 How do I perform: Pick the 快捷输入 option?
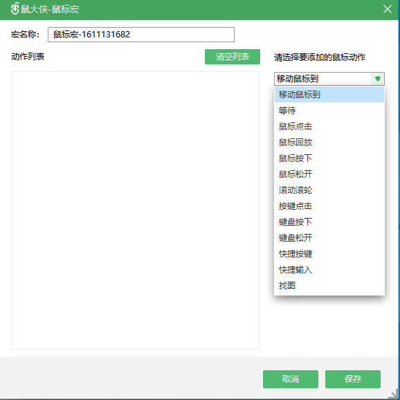coord(329,270)
